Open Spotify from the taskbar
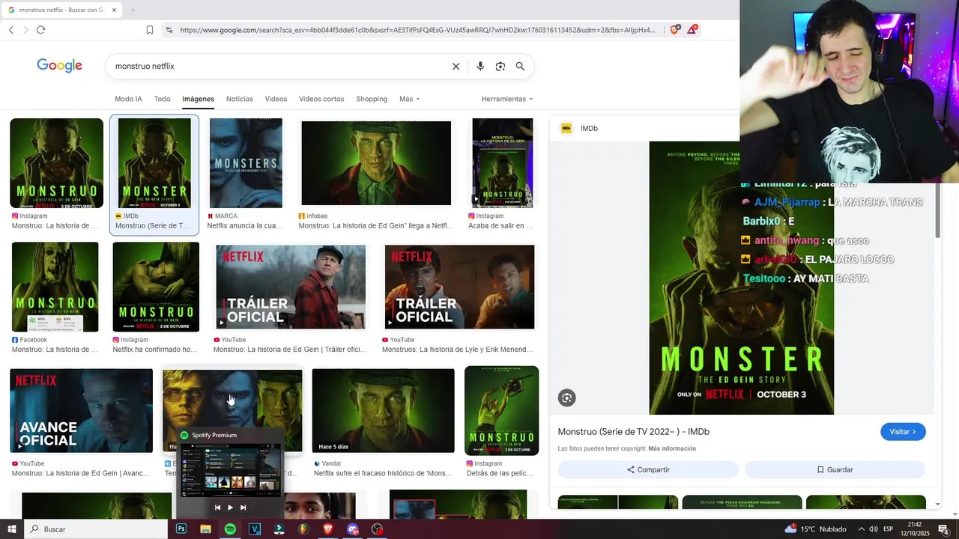The height and width of the screenshot is (539, 959). tap(230, 529)
